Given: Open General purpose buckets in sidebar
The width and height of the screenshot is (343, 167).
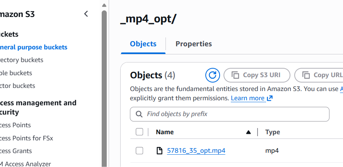Looking at the screenshot, I should click(34, 47).
